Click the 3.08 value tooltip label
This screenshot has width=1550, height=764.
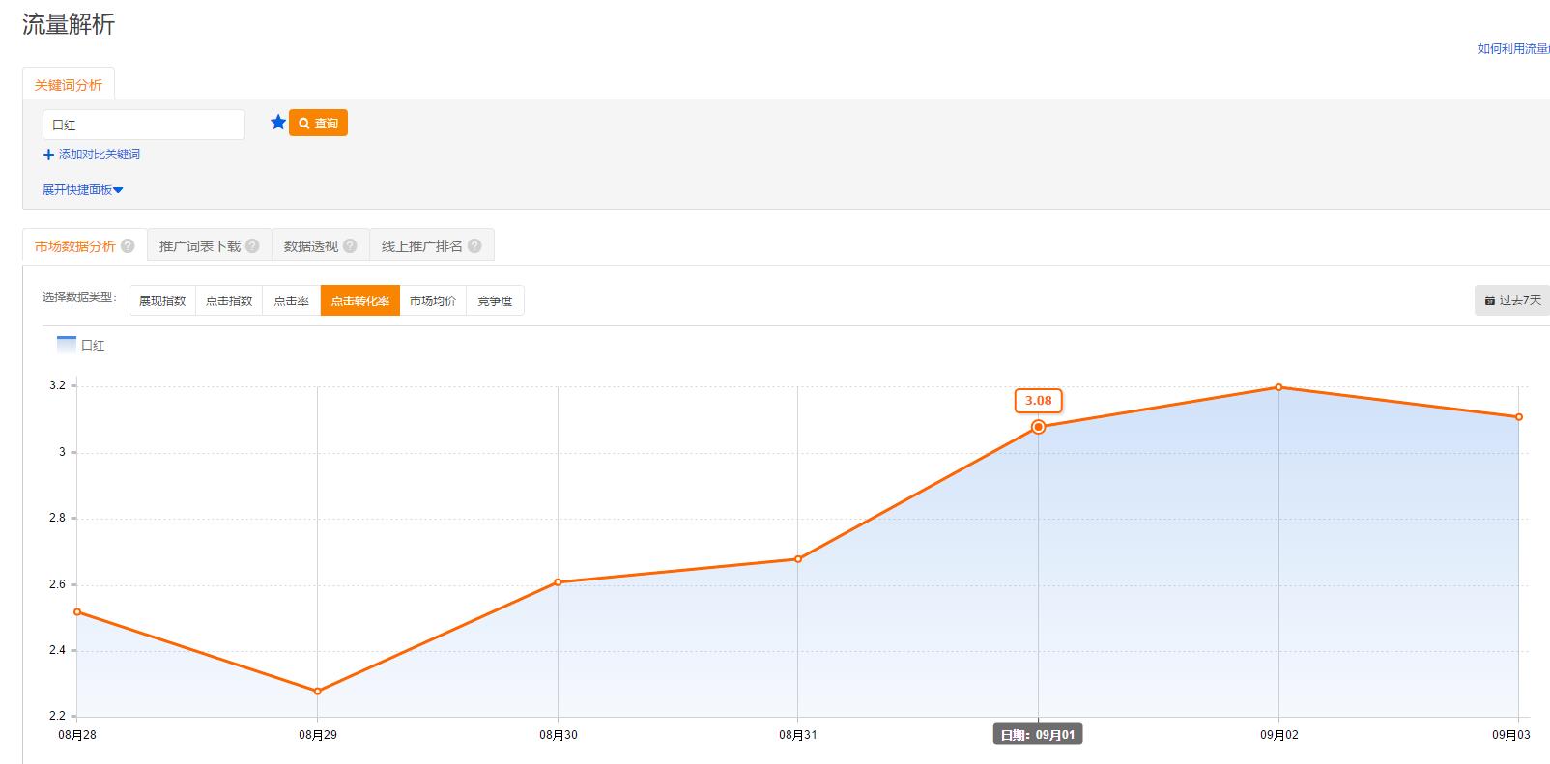pyautogui.click(x=1039, y=400)
